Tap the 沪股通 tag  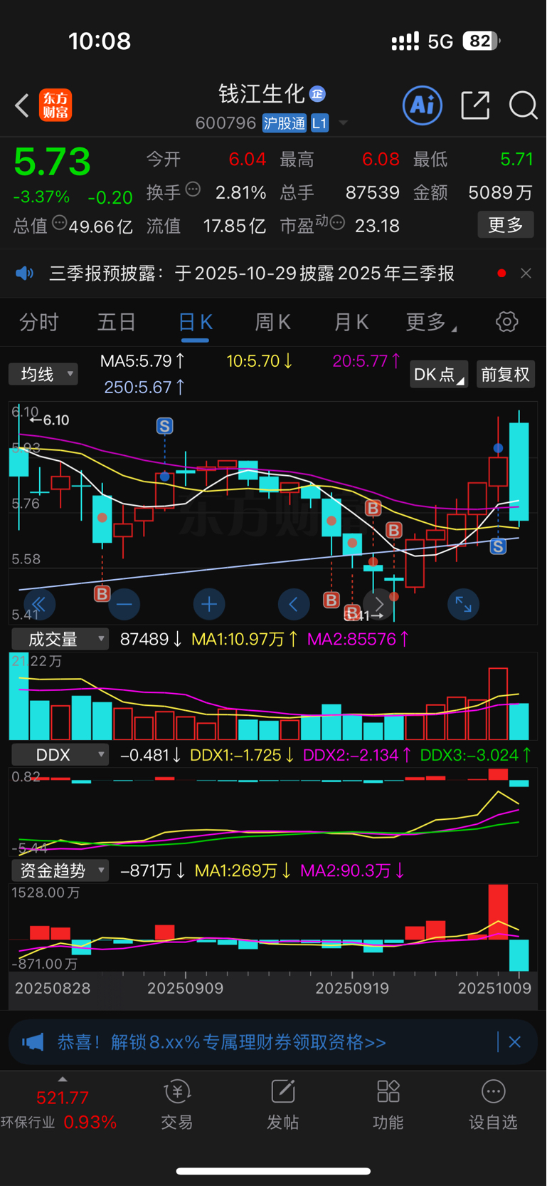(x=285, y=123)
